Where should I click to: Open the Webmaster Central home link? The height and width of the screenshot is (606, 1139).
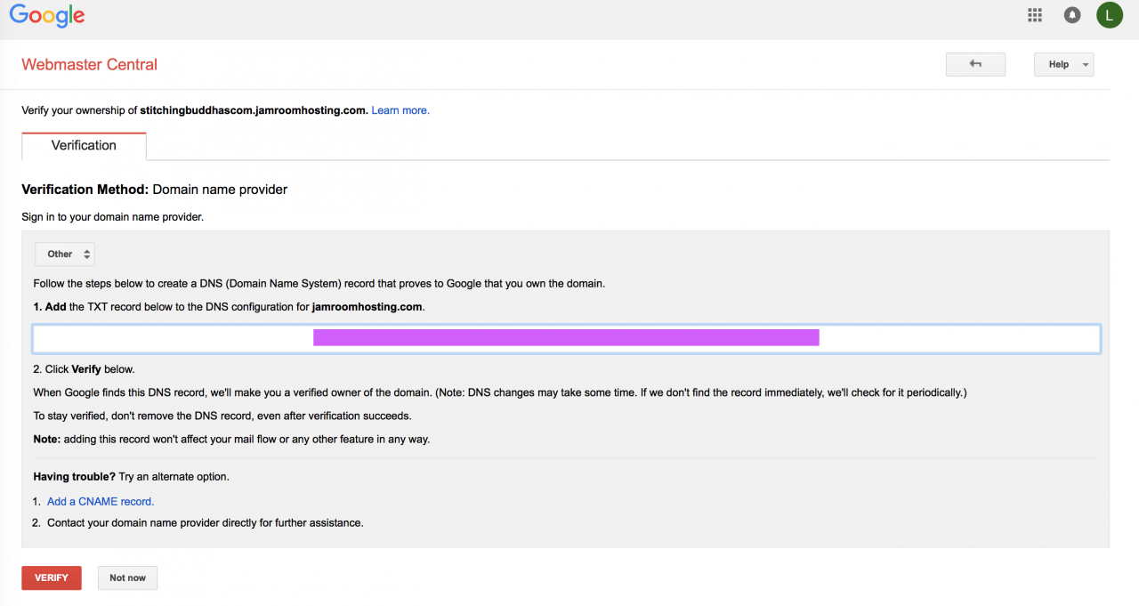(x=89, y=65)
